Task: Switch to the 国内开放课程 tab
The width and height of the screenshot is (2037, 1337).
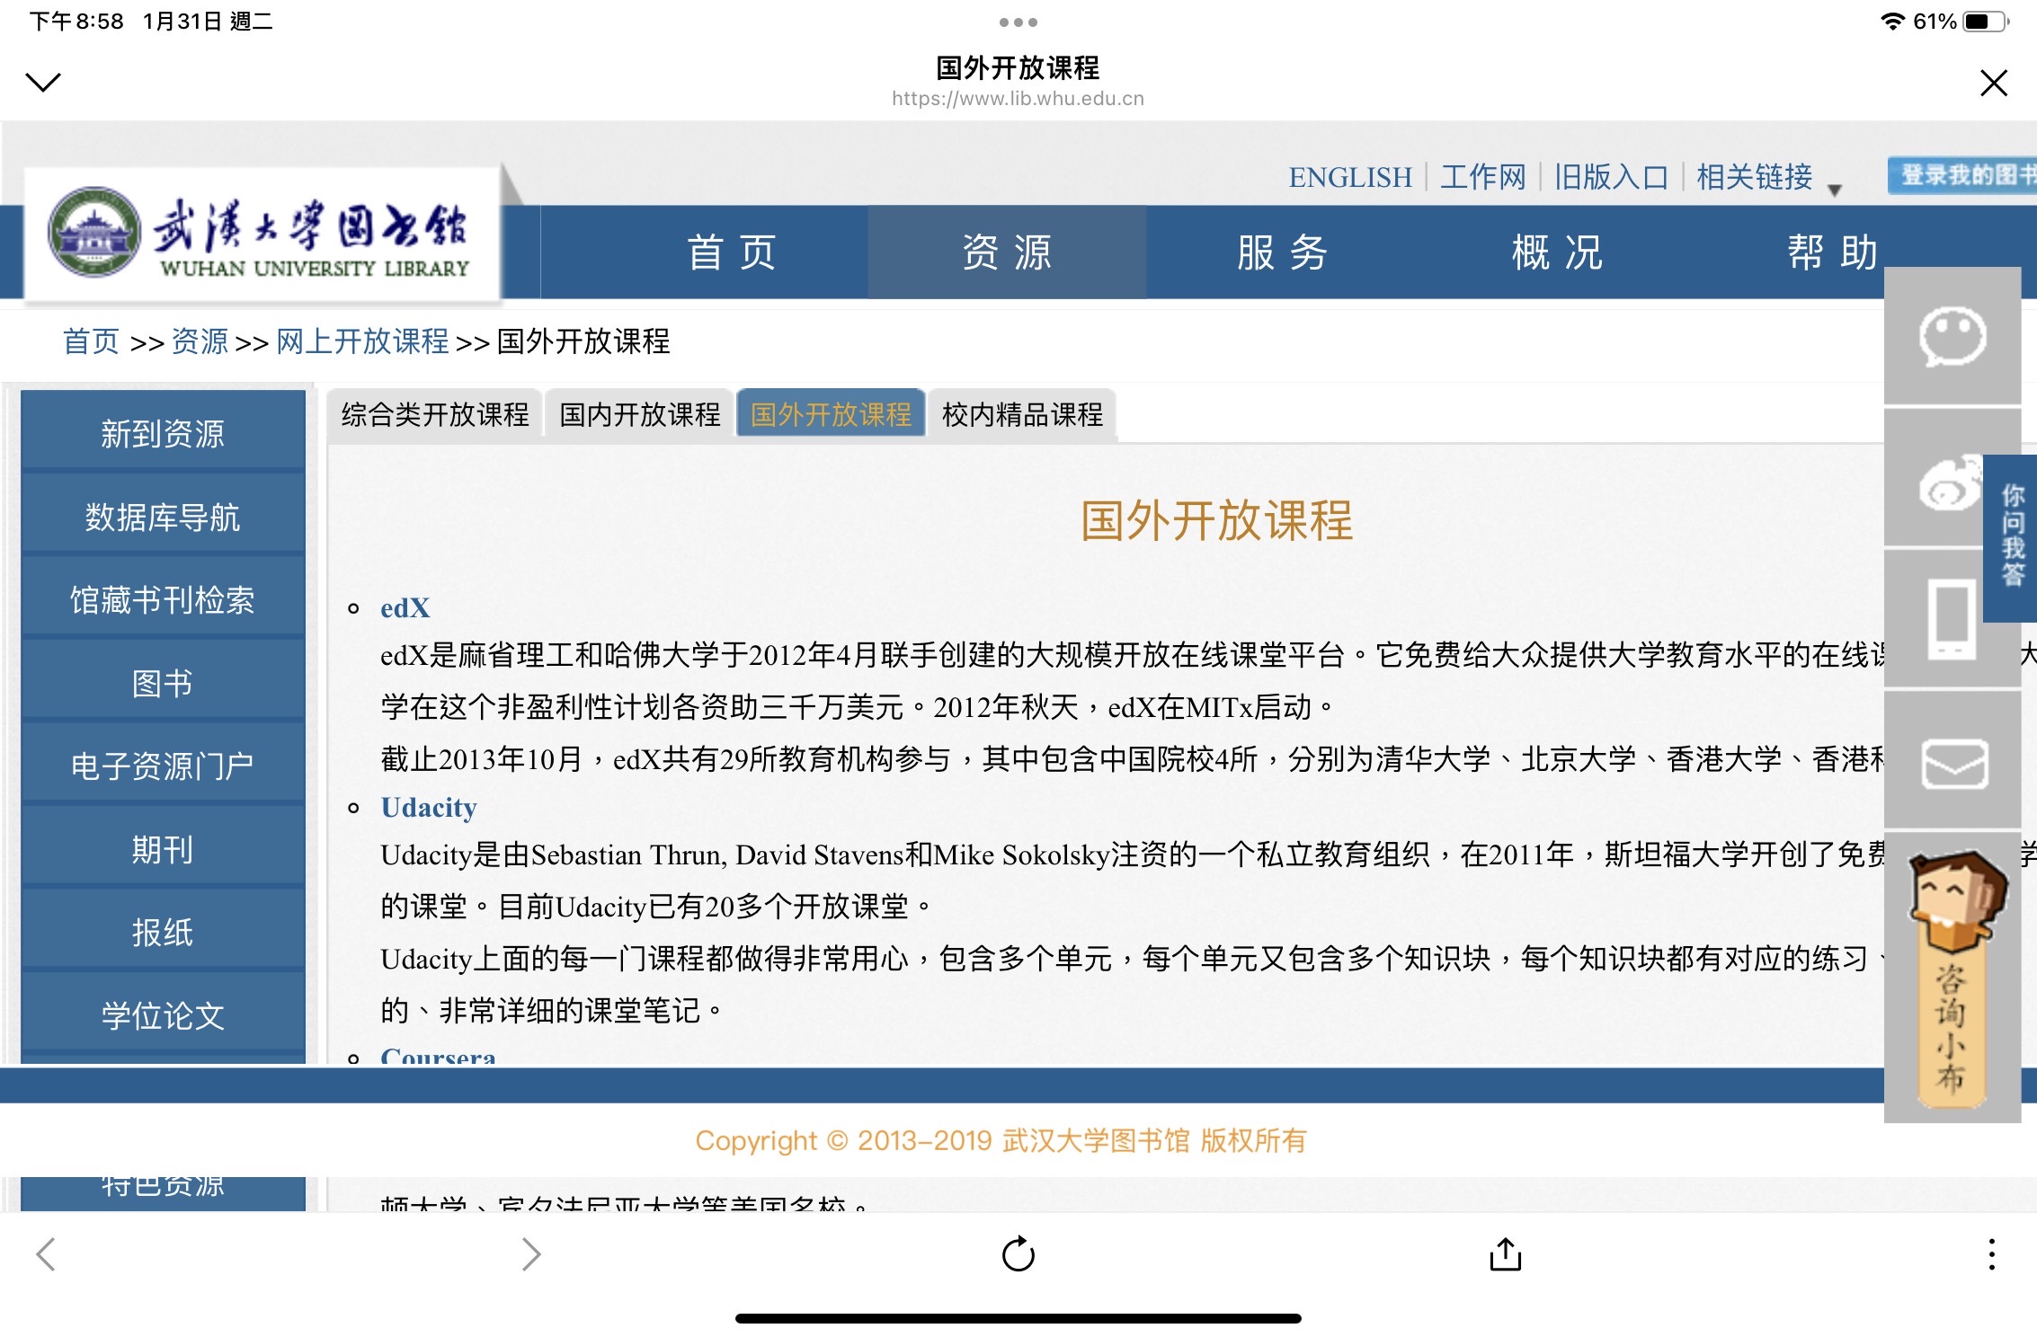Action: pyautogui.click(x=639, y=415)
